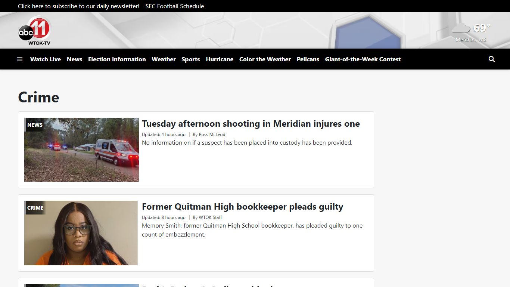The image size is (510, 287).
Task: Open Giant-of-the-Week Contest page
Action: click(x=363, y=59)
